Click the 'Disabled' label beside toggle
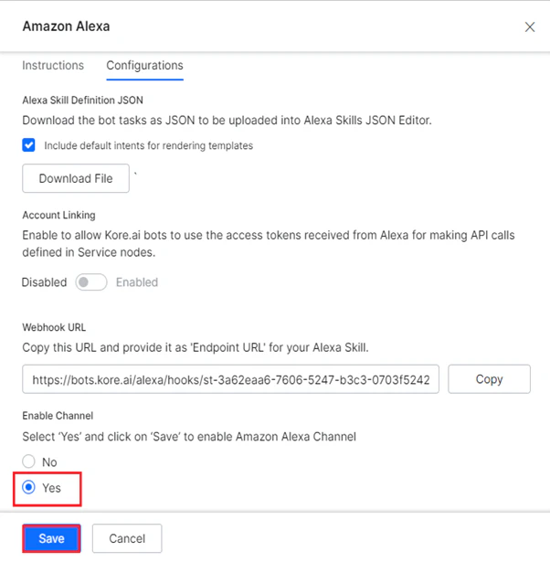Viewport: 550px width, 562px height. (x=45, y=282)
